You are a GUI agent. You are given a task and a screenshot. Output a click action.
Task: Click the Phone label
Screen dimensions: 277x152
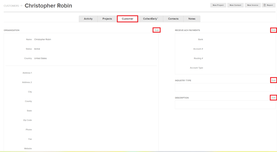click(29, 130)
